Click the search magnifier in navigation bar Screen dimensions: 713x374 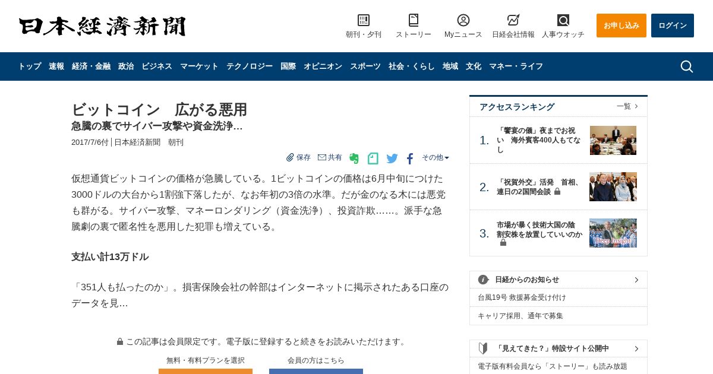687,66
